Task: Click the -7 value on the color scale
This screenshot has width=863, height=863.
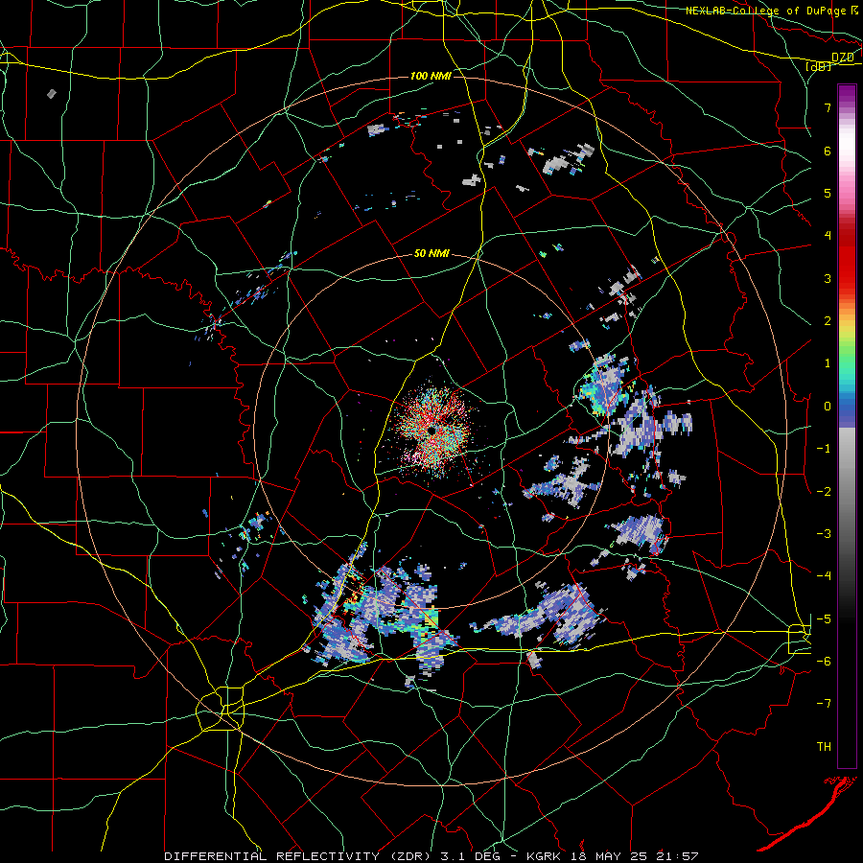Action: coord(824,704)
